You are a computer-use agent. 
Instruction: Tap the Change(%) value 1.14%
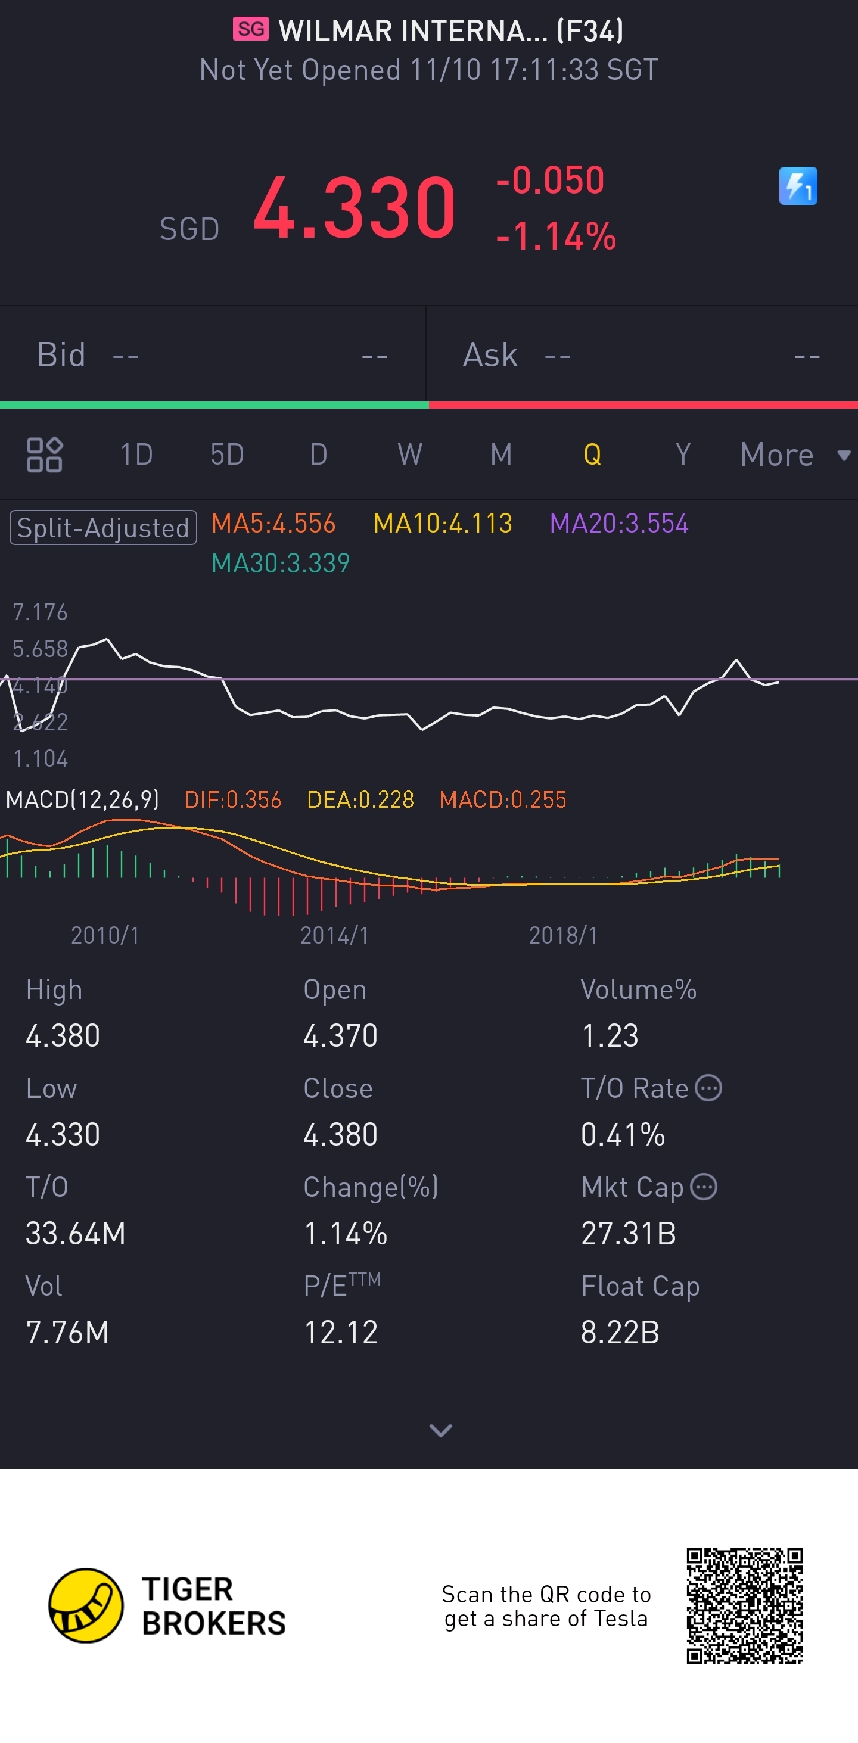point(346,1234)
